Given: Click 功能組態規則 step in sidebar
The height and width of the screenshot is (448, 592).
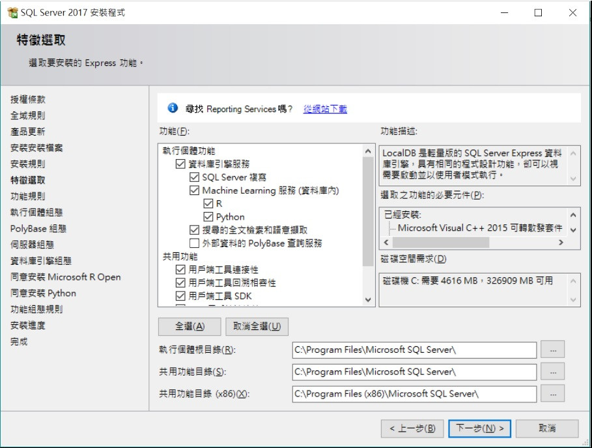Looking at the screenshot, I should pyautogui.click(x=36, y=309).
